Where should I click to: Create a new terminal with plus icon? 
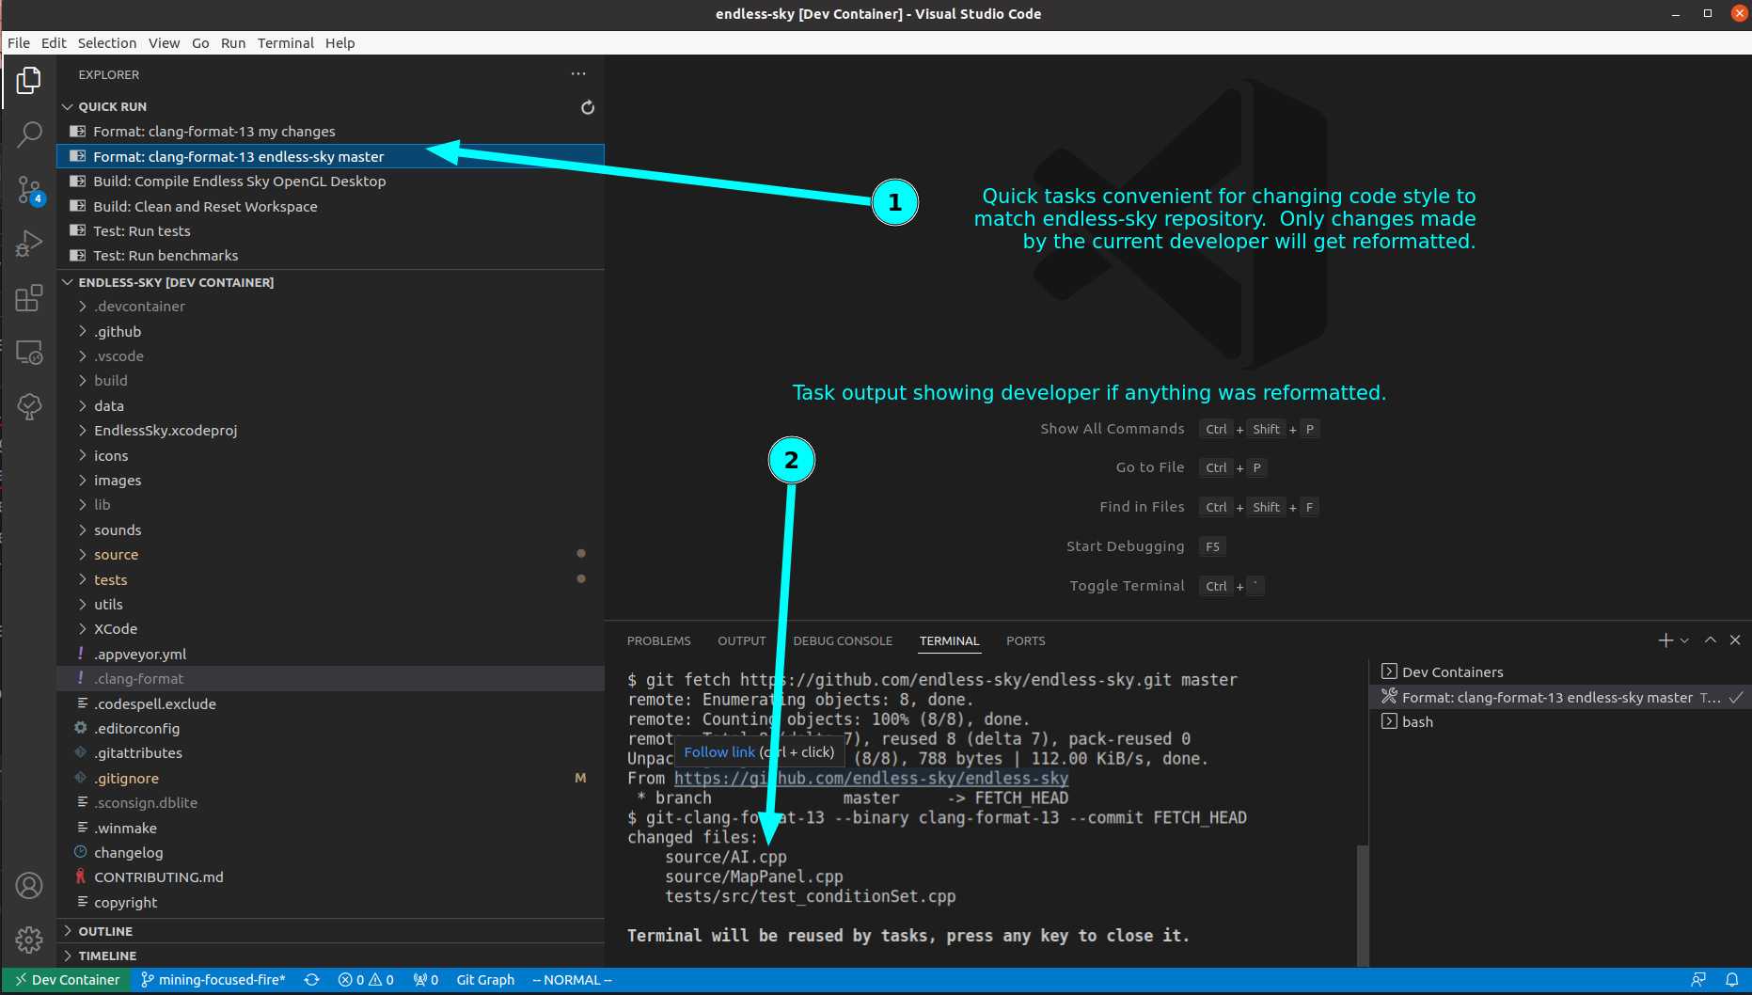point(1665,640)
